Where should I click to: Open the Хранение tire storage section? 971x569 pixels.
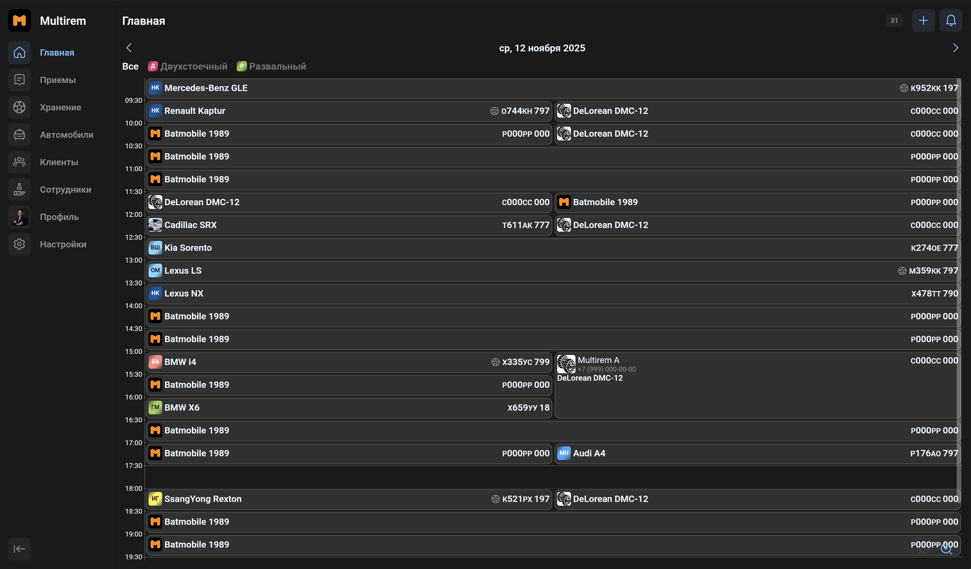point(60,107)
